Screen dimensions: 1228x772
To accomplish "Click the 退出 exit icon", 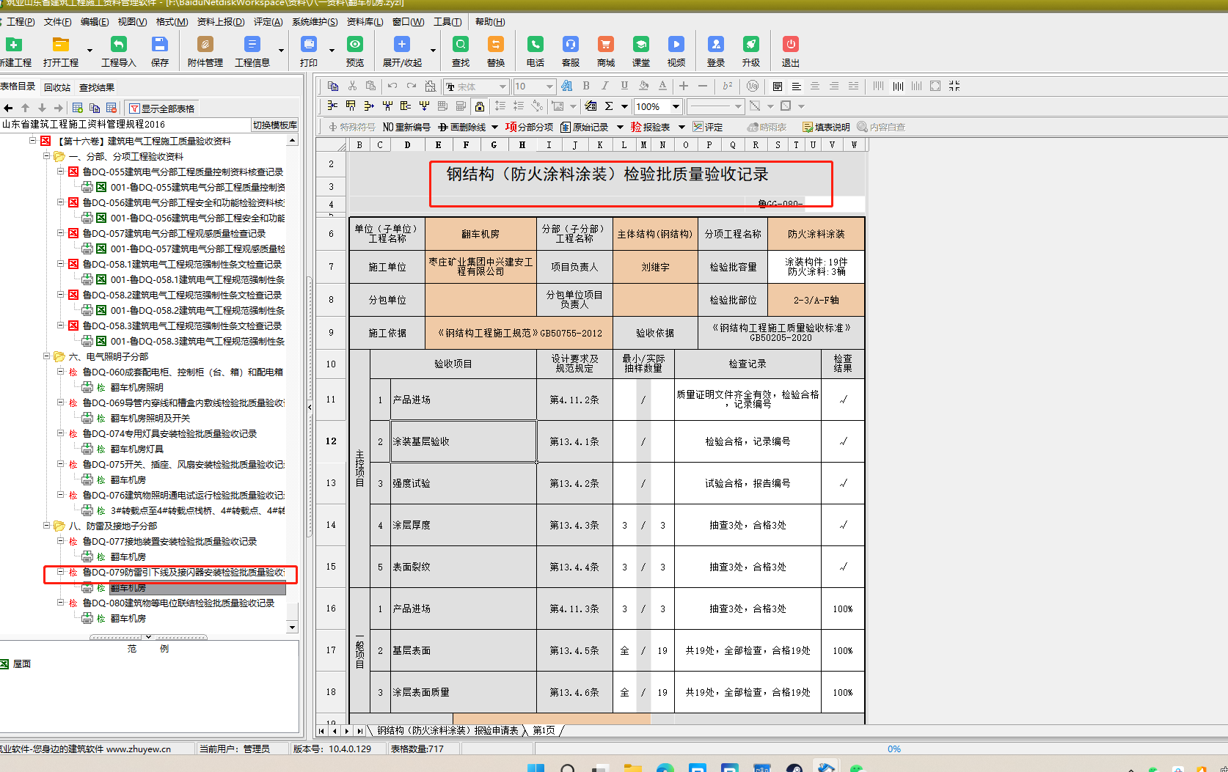I will tap(790, 45).
